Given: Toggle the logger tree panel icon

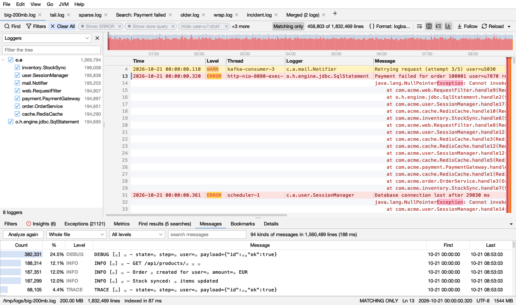Looking at the screenshot, I should coord(439,26).
